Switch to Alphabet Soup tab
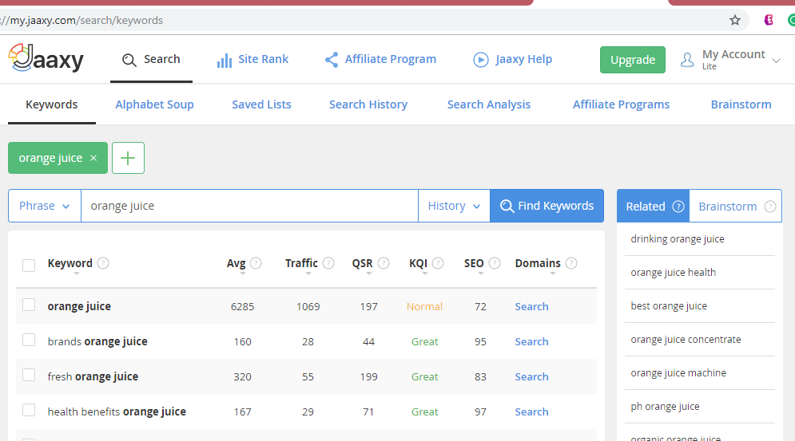795x441 pixels. pos(155,104)
